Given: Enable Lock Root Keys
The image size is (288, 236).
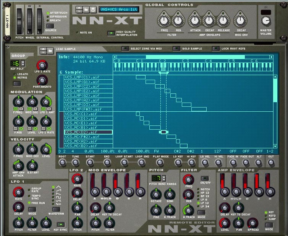Looking at the screenshot, I should (x=216, y=48).
